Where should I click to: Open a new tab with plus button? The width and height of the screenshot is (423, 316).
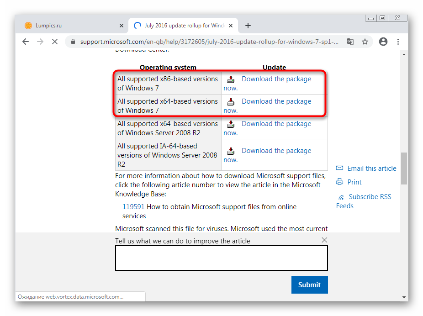coord(248,26)
